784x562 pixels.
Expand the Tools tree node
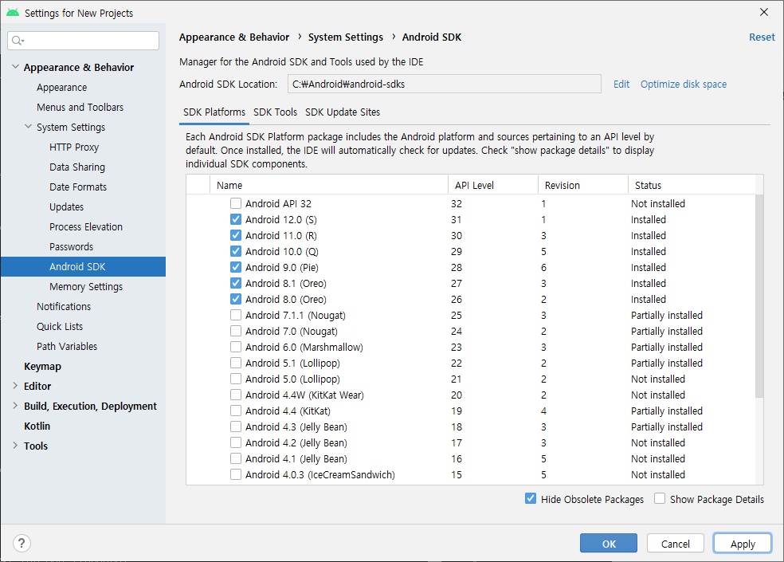tap(15, 446)
